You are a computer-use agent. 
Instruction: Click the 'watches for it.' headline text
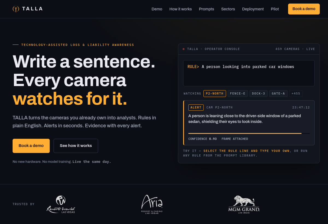pyautogui.click(x=70, y=99)
